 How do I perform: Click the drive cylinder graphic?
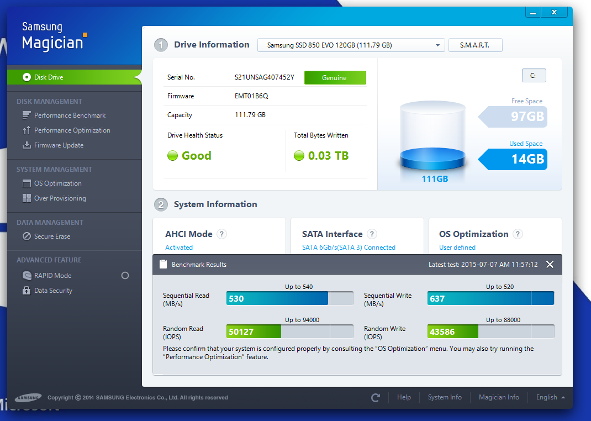432,136
